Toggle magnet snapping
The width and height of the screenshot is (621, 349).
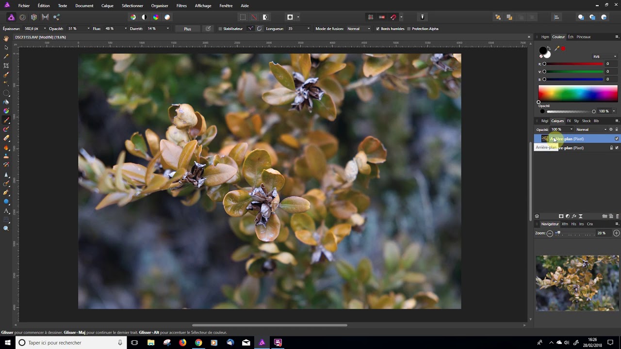pyautogui.click(x=393, y=17)
